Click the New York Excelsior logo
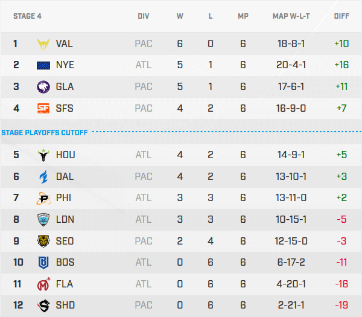Image resolution: width=362 pixels, height=317 pixels. pos(44,65)
